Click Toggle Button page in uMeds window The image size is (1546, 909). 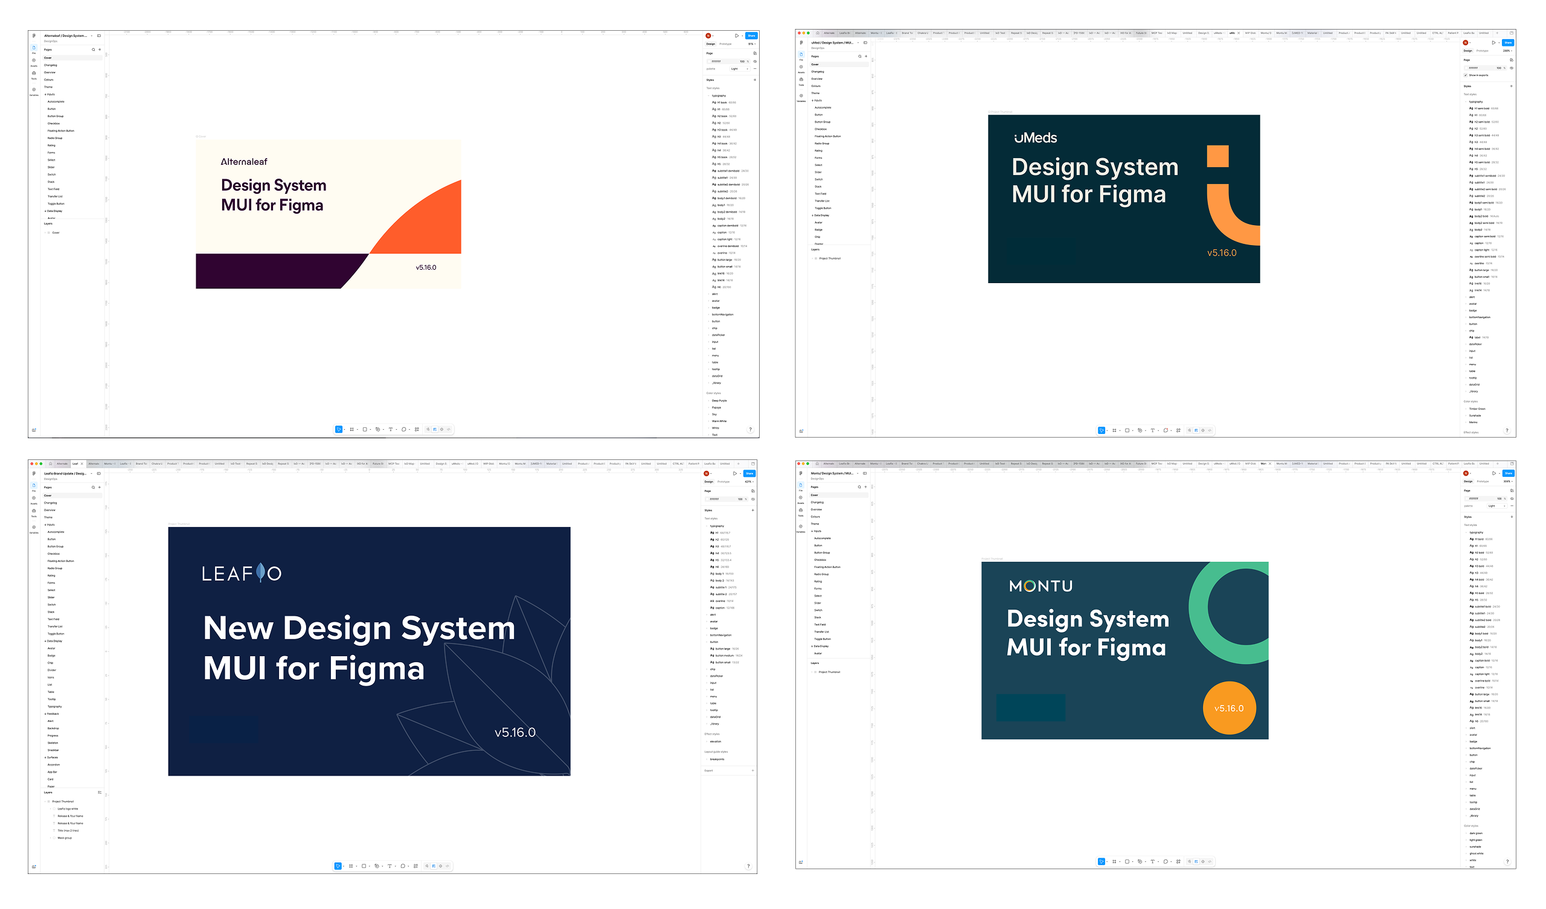[823, 209]
